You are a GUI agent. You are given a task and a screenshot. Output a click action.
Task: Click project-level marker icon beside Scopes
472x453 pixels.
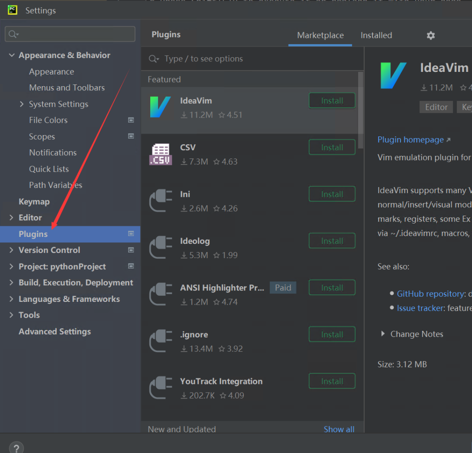click(131, 136)
